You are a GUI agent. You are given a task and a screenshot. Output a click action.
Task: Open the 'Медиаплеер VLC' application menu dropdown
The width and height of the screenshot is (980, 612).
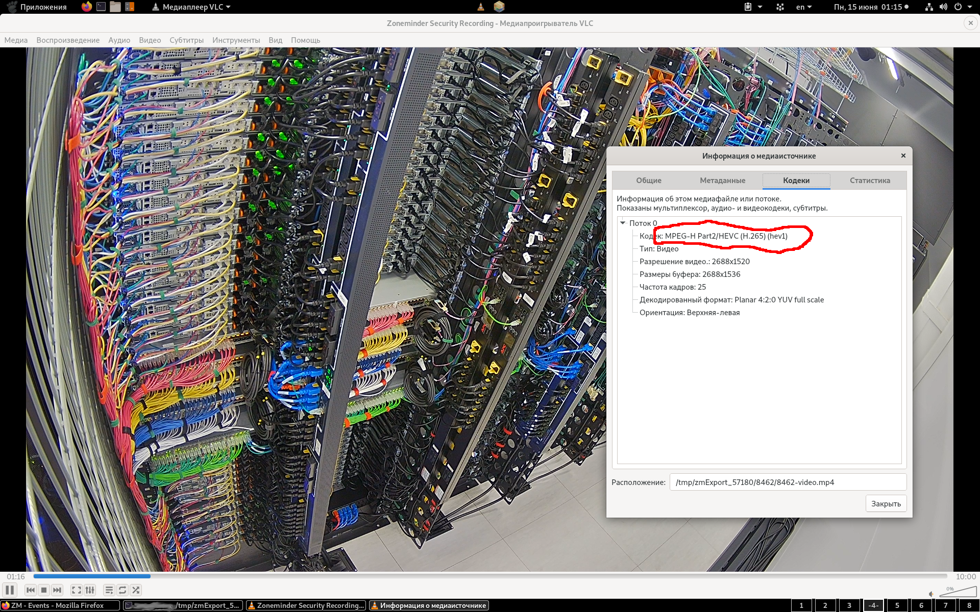[x=191, y=7]
